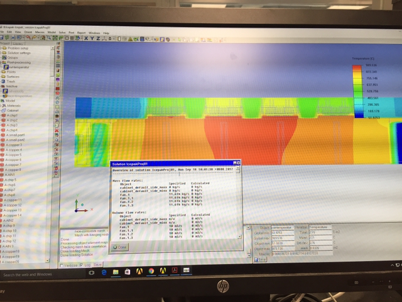Click the print toolbar icon
This screenshot has height=302, width=402.
point(13,38)
